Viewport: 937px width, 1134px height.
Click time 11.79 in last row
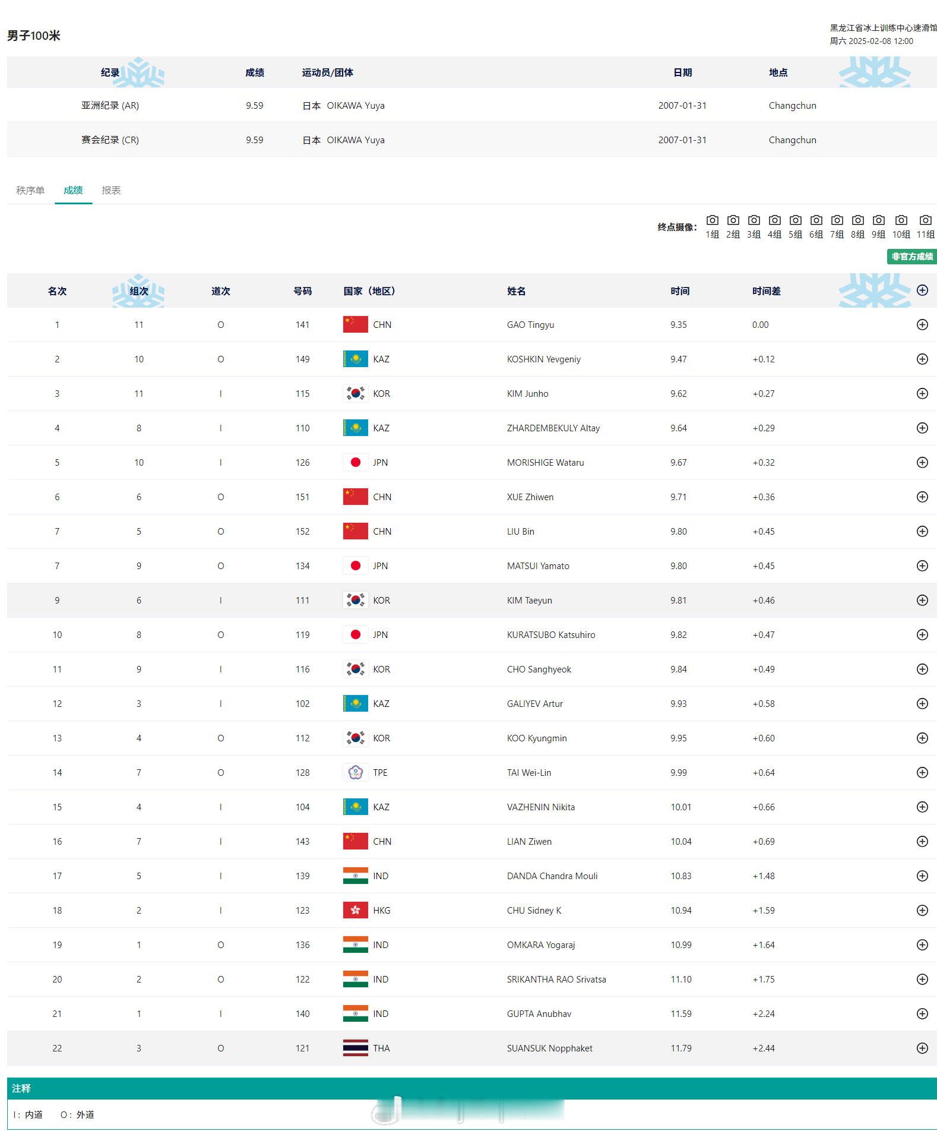(681, 1048)
